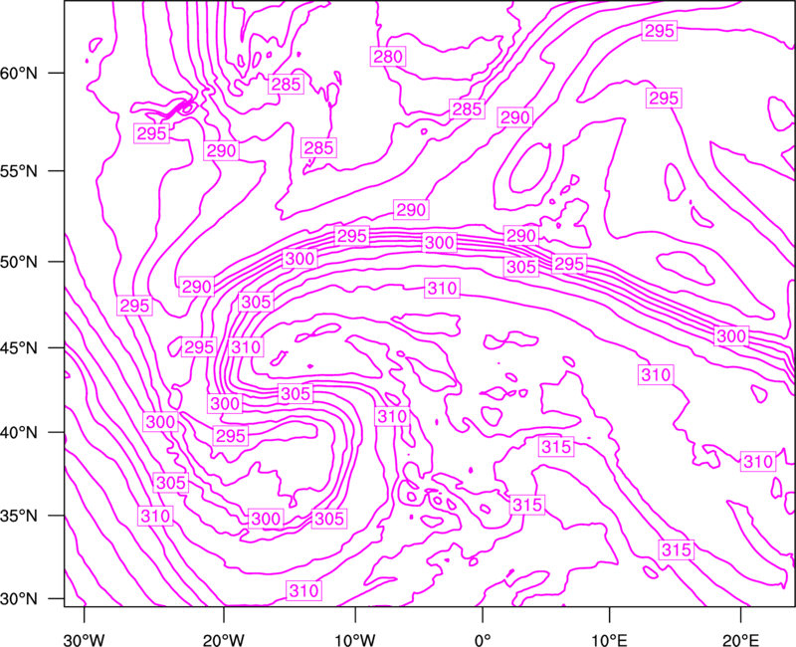Click the 30°N latitude axis label
This screenshot has width=796, height=647.
tap(19, 599)
